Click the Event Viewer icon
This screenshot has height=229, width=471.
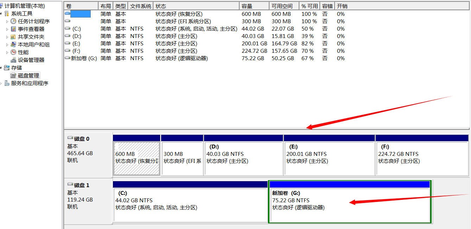click(13, 29)
